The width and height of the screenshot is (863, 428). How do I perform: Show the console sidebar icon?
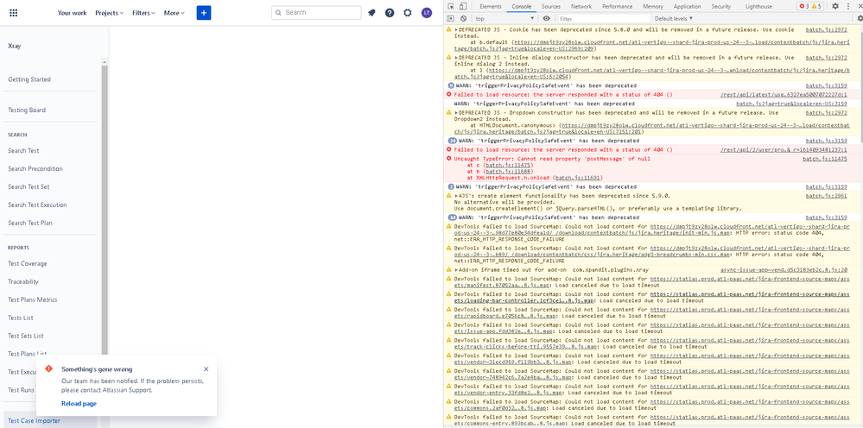tap(451, 18)
